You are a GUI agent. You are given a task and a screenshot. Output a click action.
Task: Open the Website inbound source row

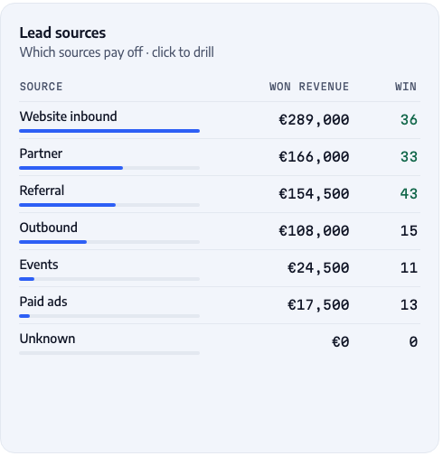pos(220,120)
